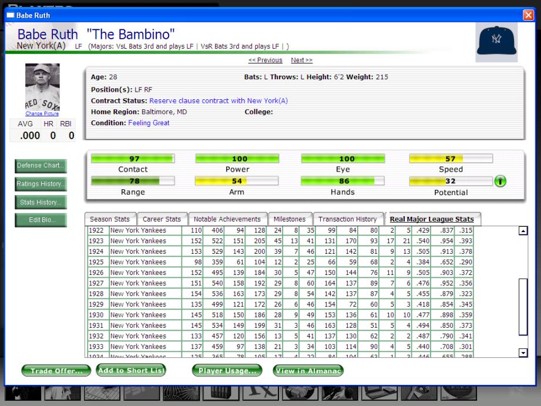
Task: Switch to the Career Stats tab
Action: (x=162, y=219)
